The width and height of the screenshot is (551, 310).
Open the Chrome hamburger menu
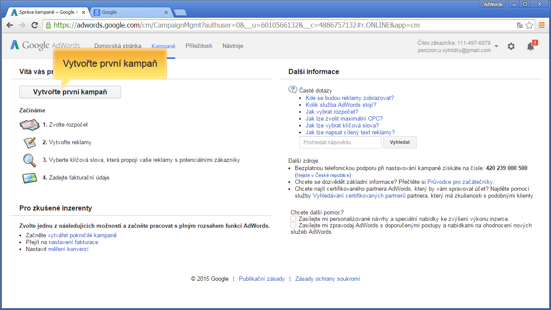tap(542, 25)
